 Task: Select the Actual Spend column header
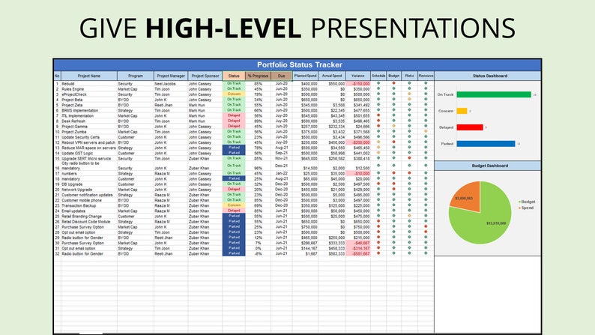pos(332,76)
